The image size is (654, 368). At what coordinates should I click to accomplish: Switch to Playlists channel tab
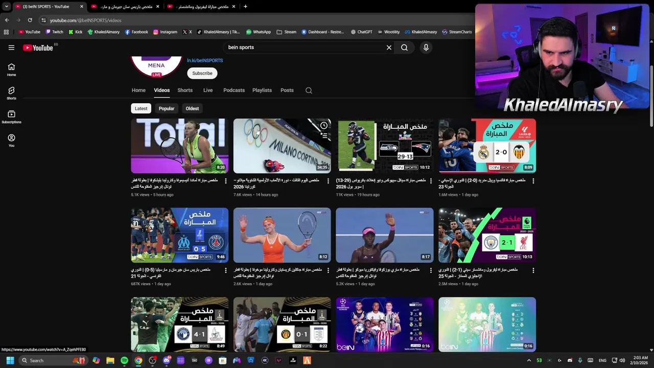[x=262, y=90]
